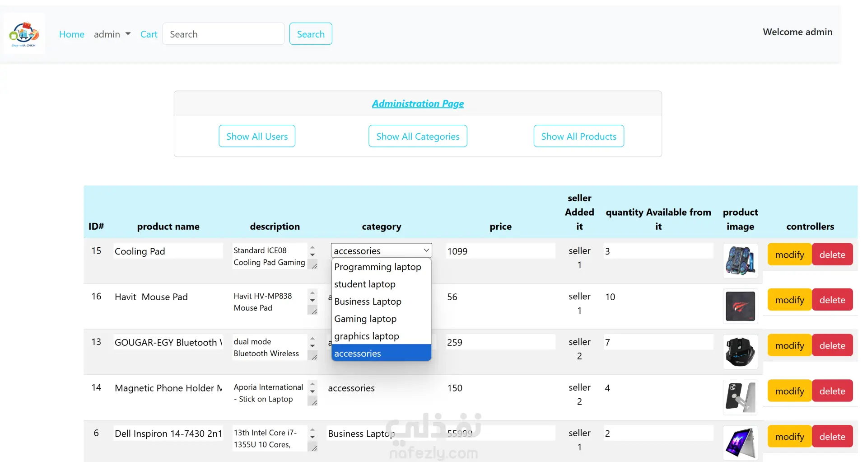Edit the 259 price field
This screenshot has width=867, height=462.
[500, 343]
